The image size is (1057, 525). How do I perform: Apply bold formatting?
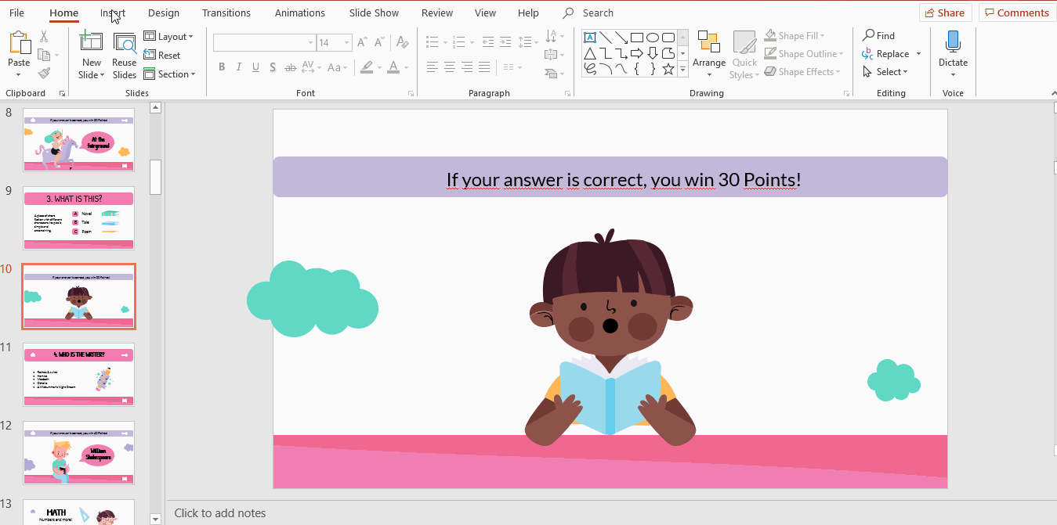(x=222, y=67)
